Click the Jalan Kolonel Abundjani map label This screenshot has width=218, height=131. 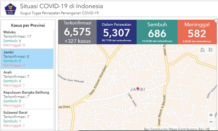point(98,80)
